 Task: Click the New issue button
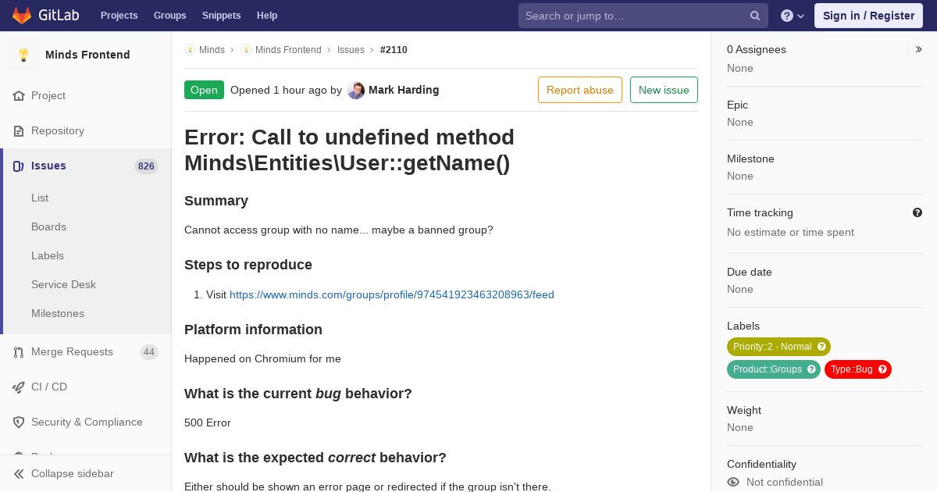[x=664, y=90]
